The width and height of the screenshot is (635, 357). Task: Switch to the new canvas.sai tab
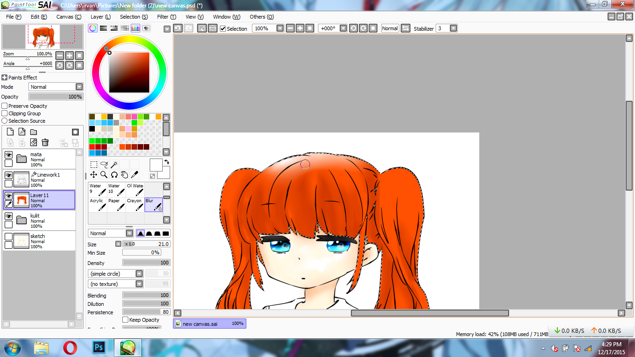pyautogui.click(x=210, y=324)
